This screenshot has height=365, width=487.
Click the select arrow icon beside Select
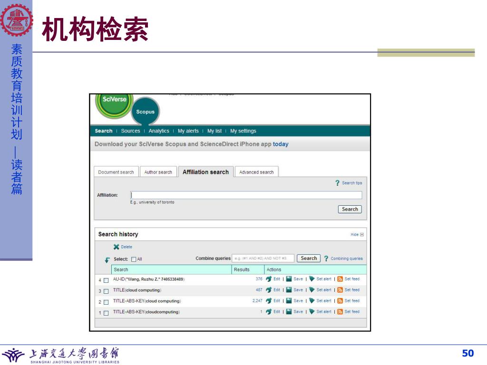click(x=107, y=260)
